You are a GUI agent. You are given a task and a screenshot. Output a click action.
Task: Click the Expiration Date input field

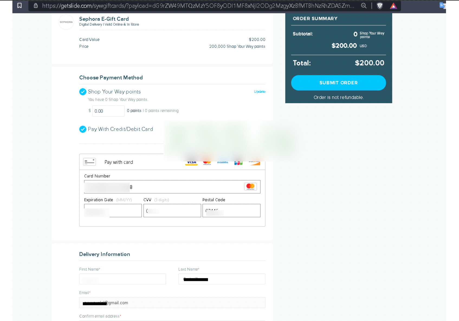click(x=113, y=211)
